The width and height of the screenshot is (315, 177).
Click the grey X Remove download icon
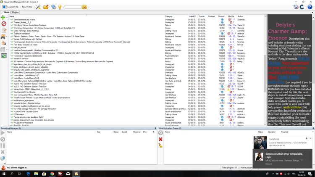coord(3,152)
